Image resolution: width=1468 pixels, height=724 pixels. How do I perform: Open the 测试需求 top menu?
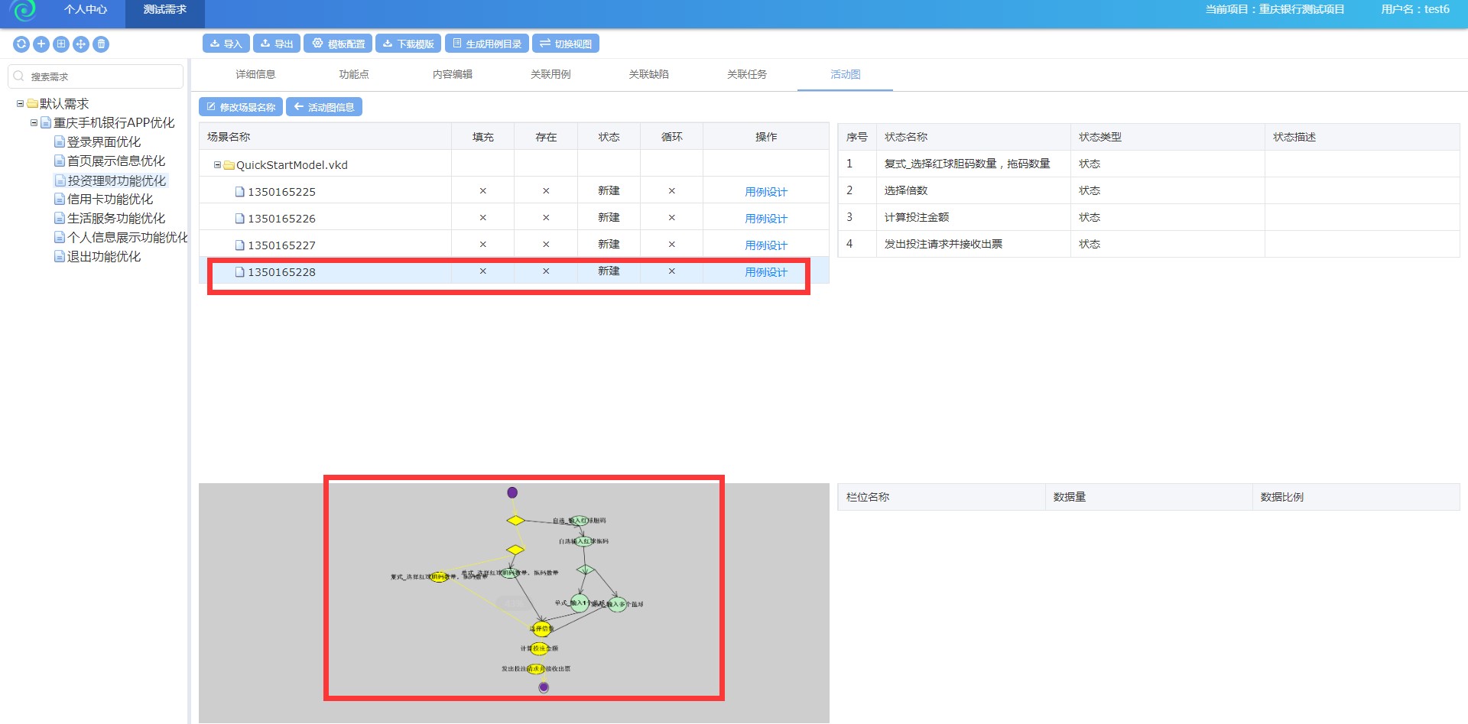pos(165,10)
